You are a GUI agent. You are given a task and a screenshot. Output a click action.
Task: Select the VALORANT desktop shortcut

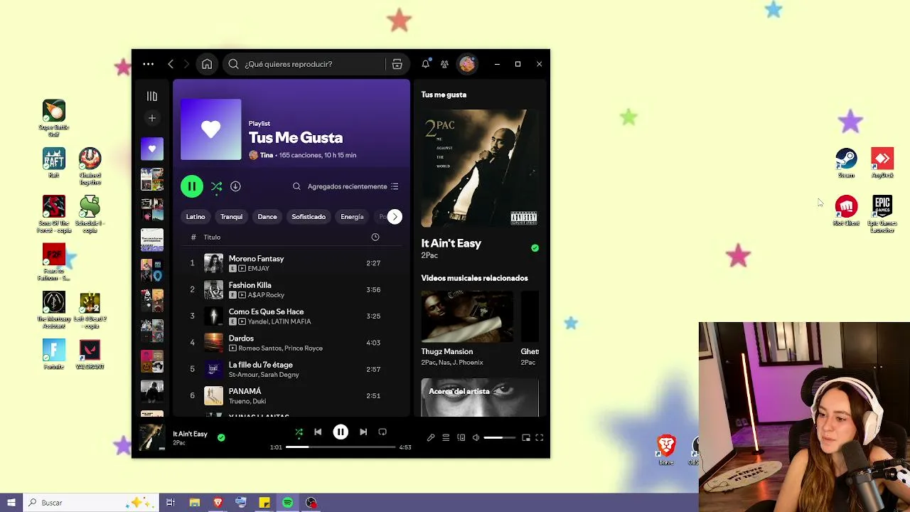(90, 355)
